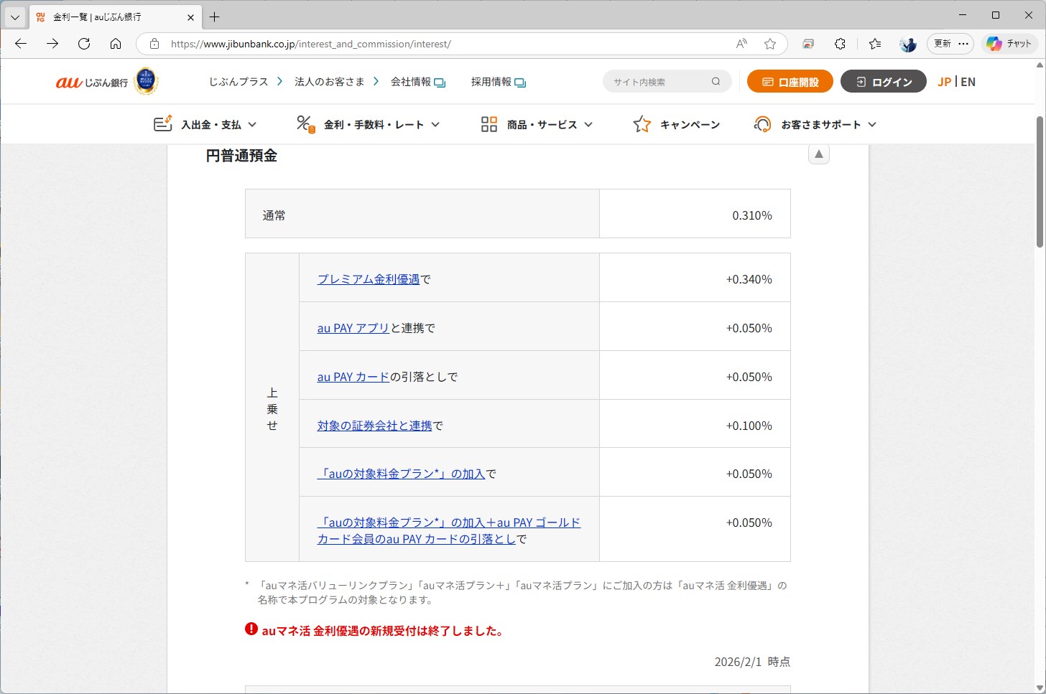Expand the 商品・サービス dropdown chevron
Screen dimensions: 1046x694
pos(590,124)
